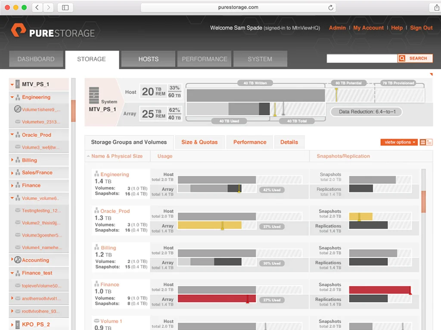The image size is (441, 330).
Task: Open the view options dropdown
Action: [399, 142]
